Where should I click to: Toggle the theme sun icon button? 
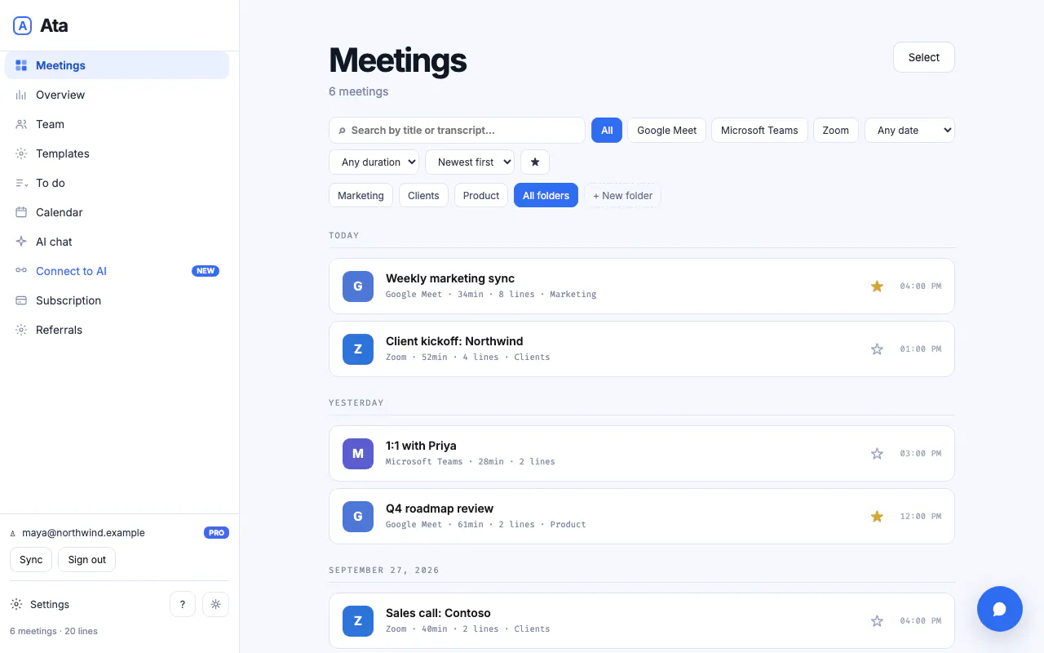[x=215, y=604]
